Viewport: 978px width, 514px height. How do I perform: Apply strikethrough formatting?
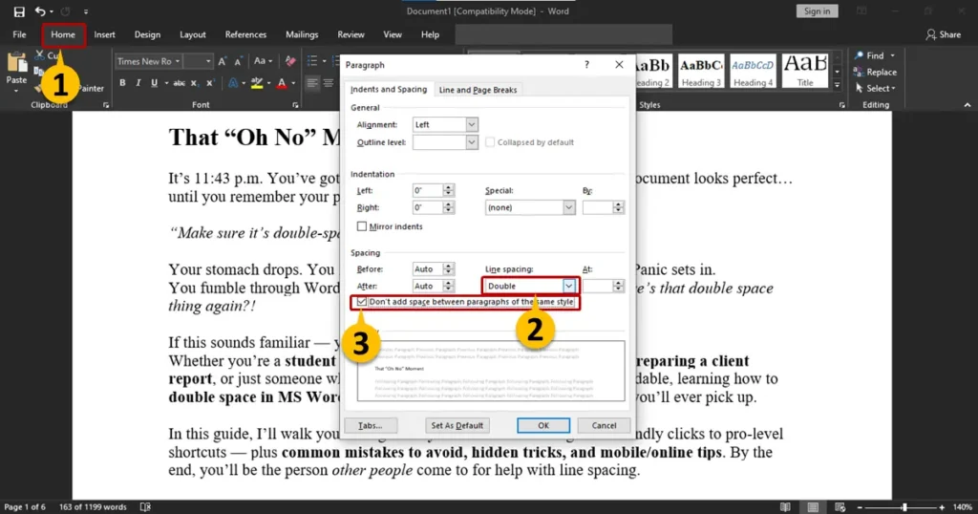(179, 83)
